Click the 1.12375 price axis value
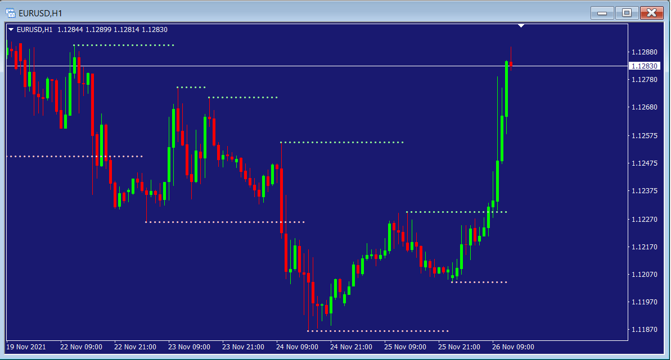Screen dimensions: 671x360 pos(644,191)
